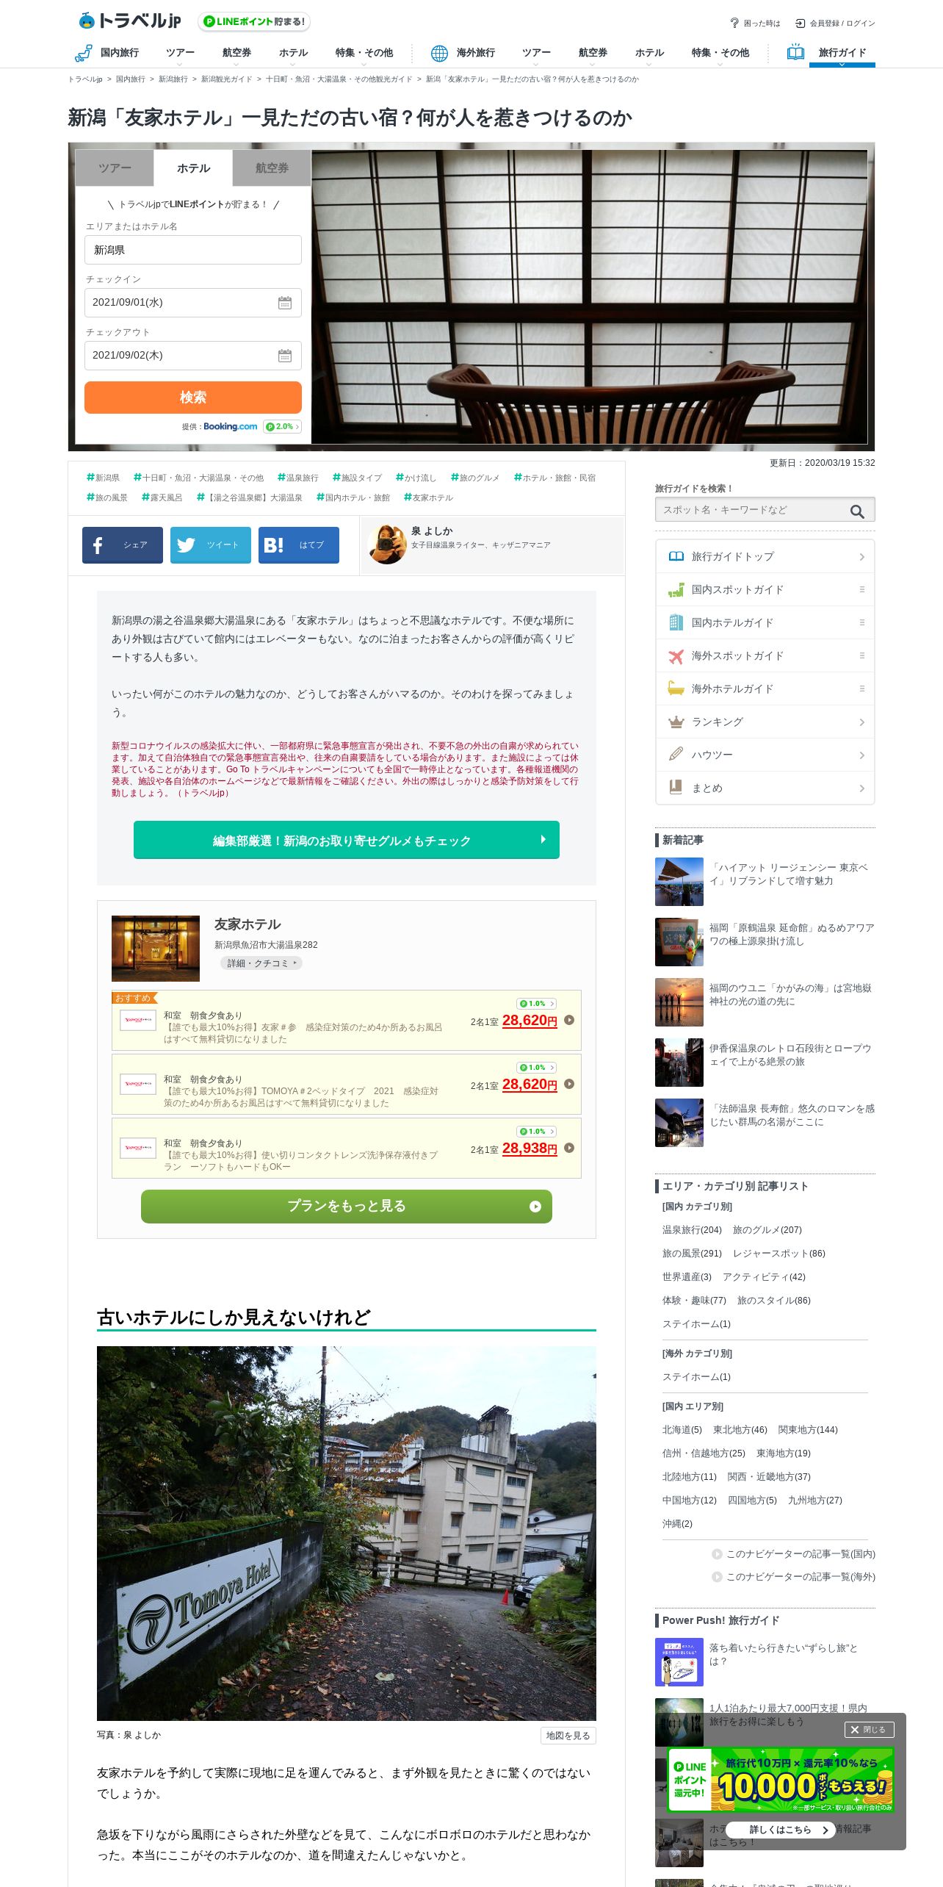Open the 旅行ガイド header tab
The height and width of the screenshot is (1887, 943).
point(842,53)
